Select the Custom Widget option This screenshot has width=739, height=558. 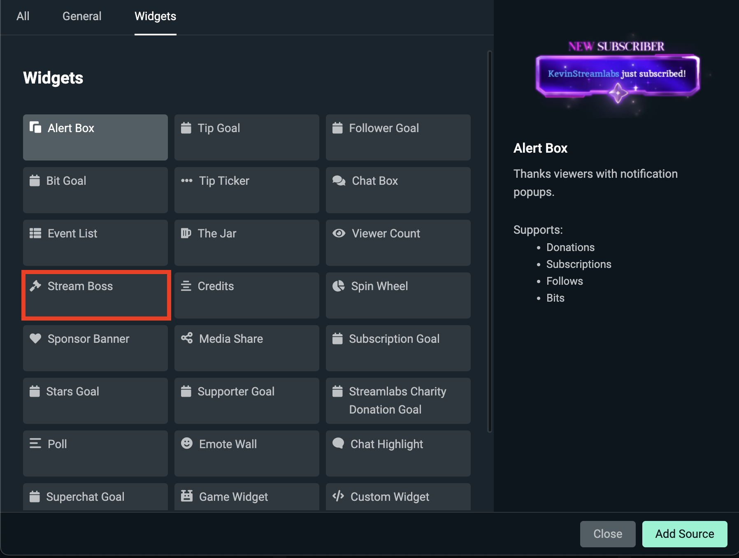397,497
